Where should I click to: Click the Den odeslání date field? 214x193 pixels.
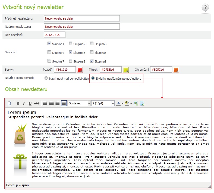point(55,35)
